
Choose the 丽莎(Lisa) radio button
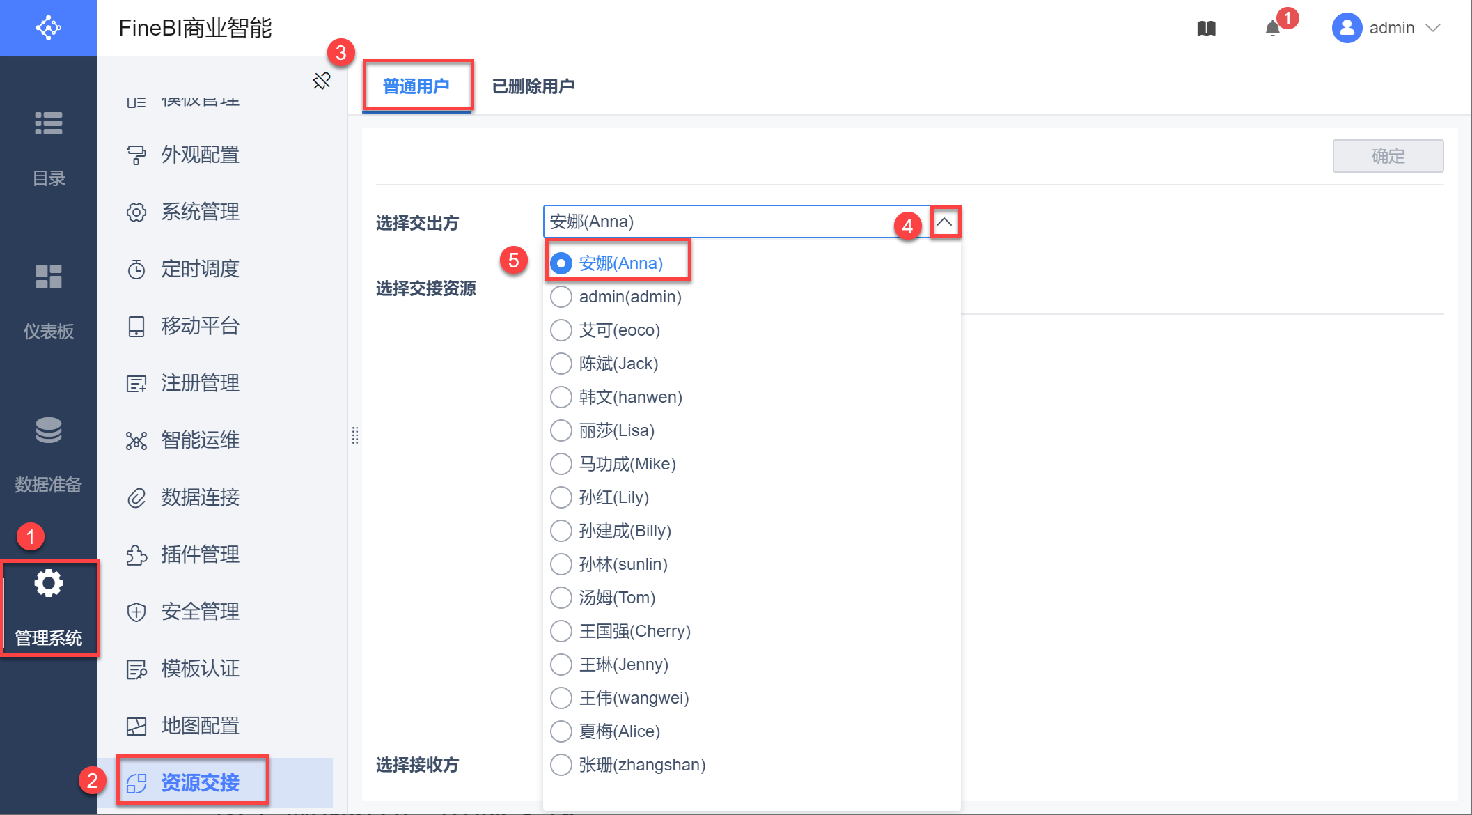click(x=561, y=430)
